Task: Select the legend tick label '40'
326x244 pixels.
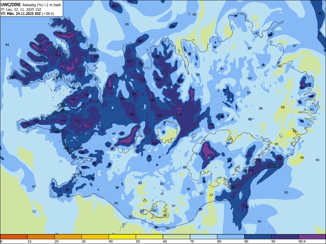Action: pos(111,241)
